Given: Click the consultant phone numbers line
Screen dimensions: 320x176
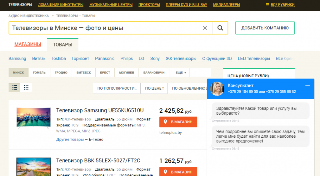Looking at the screenshot, I should point(262,92).
